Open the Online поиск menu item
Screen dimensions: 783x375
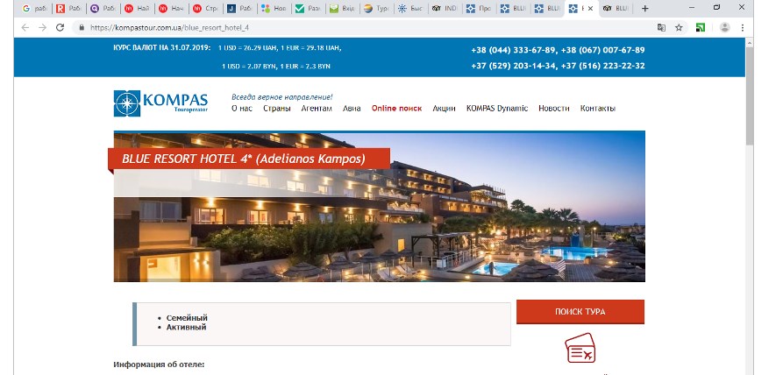(x=396, y=109)
